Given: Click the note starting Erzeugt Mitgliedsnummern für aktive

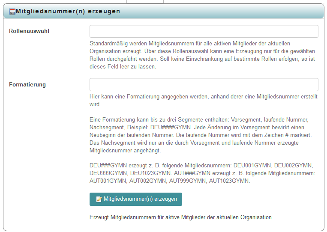Looking at the screenshot, I should pyautogui.click(x=181, y=217).
